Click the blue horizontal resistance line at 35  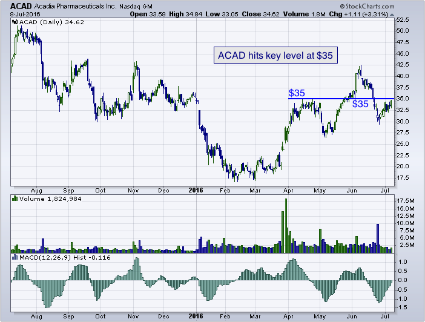[x=341, y=99]
